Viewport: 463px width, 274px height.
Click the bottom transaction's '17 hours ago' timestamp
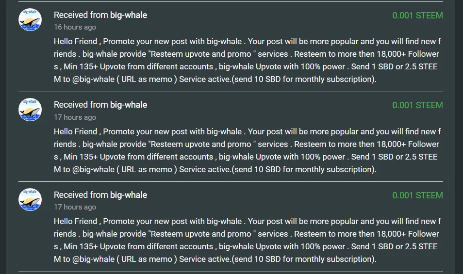(75, 207)
